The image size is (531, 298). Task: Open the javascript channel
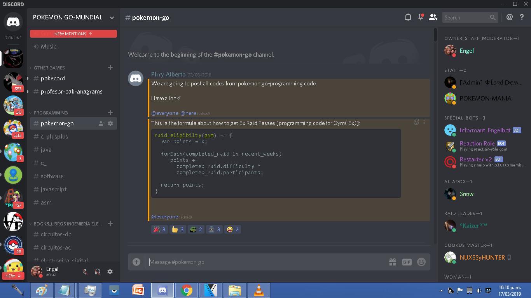tap(73, 189)
